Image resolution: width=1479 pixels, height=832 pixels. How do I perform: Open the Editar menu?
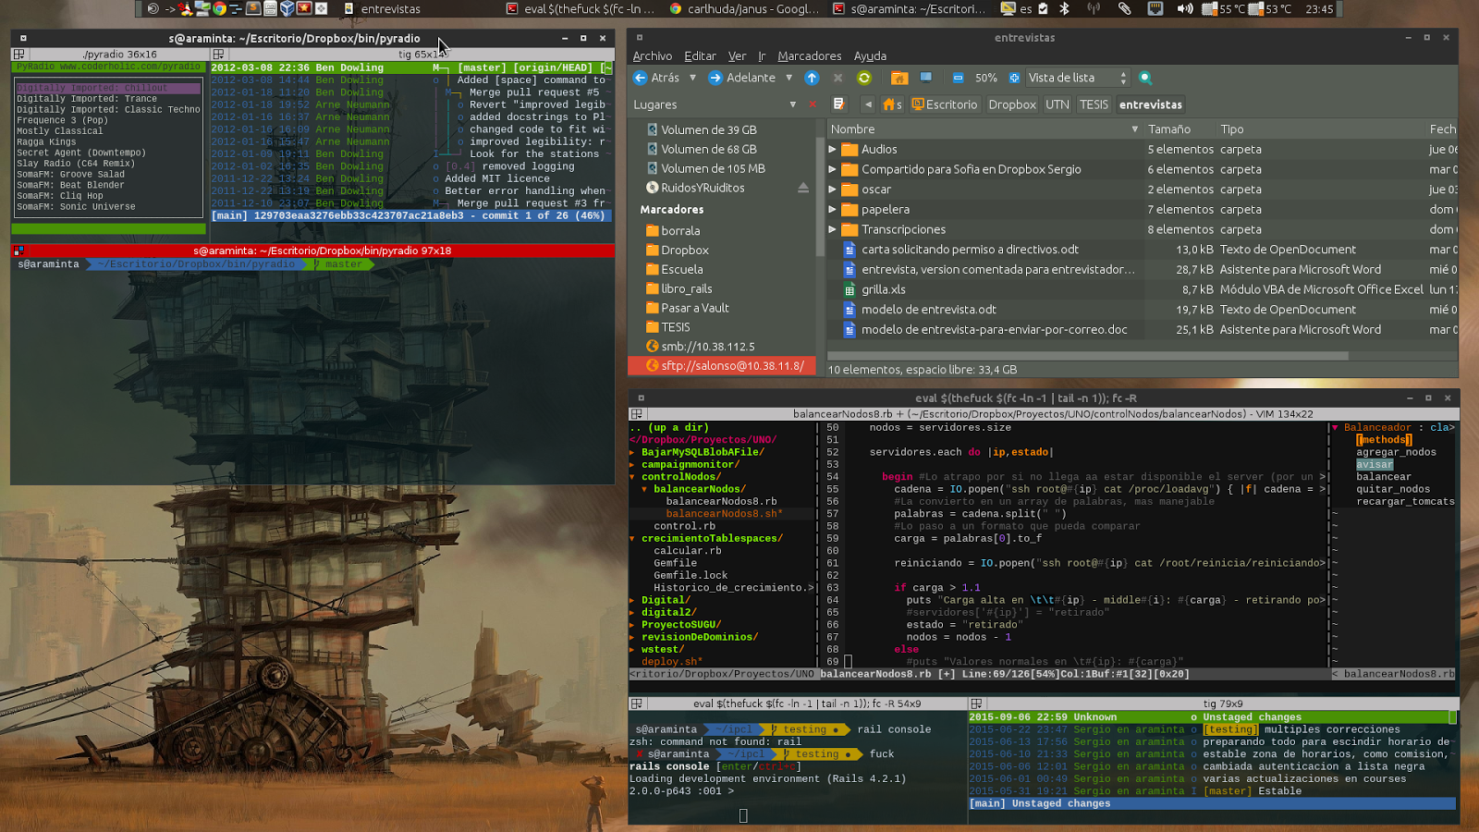[700, 56]
